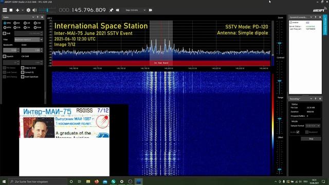Collapse the GpredictConnector panel chevron

pos(311,17)
